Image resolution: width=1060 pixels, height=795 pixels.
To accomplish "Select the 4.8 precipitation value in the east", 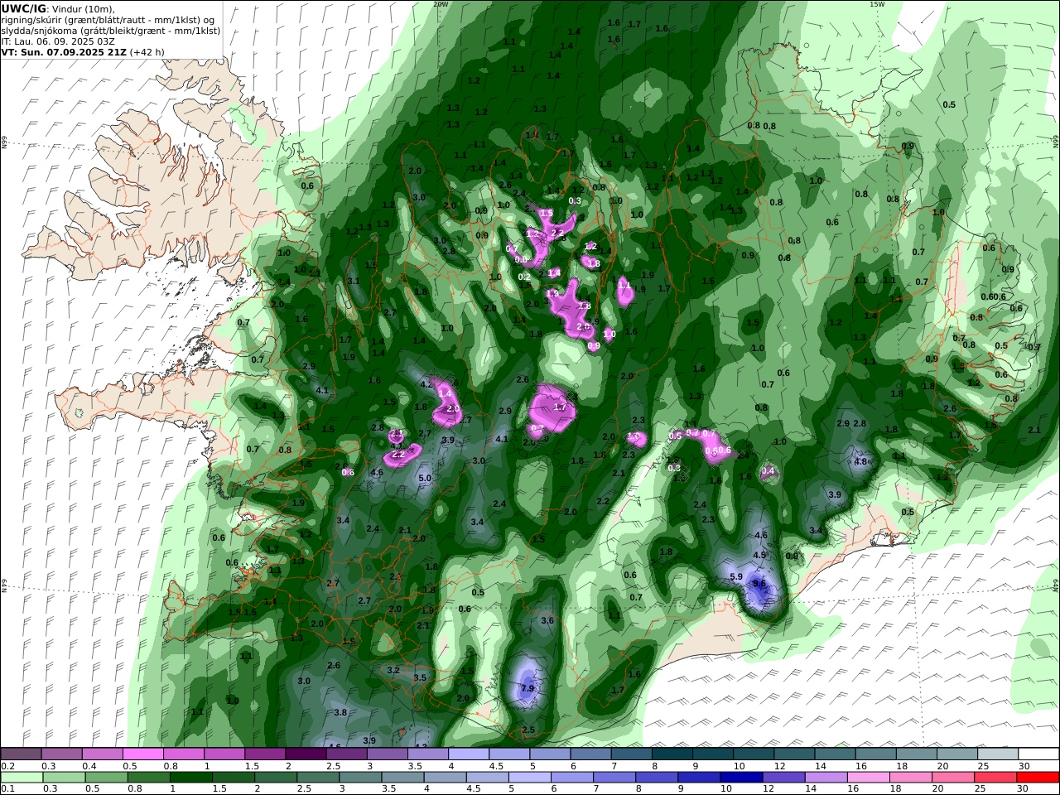I will click(x=860, y=461).
